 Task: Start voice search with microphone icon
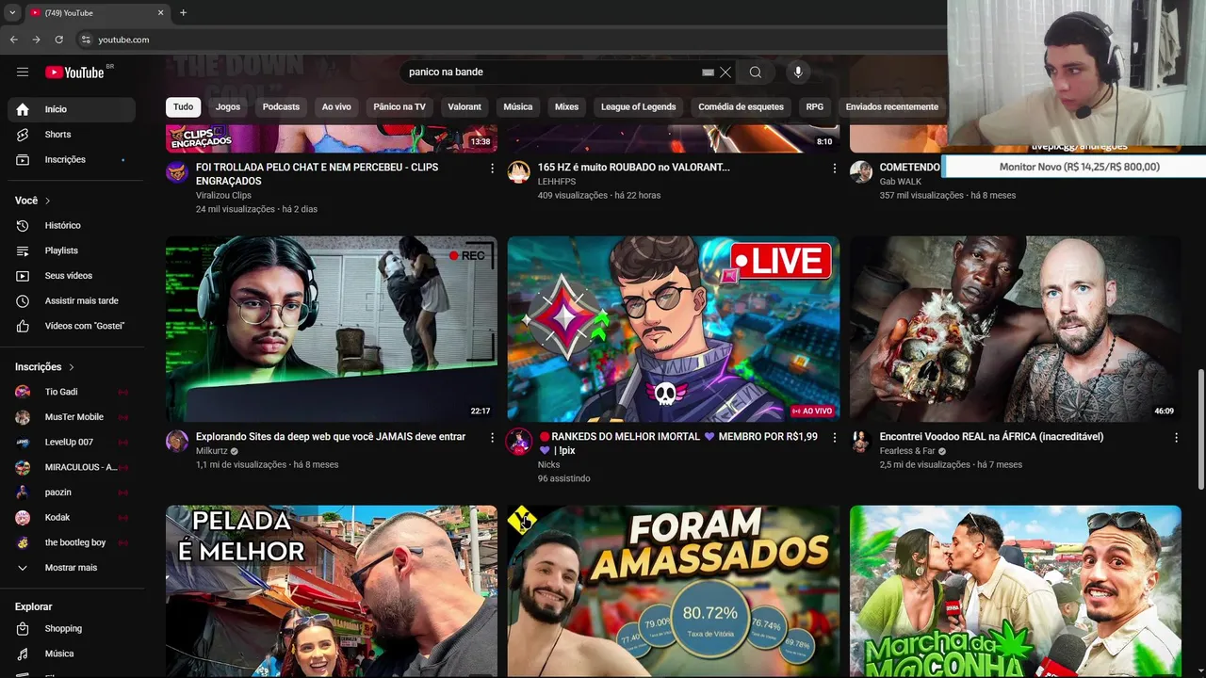pos(798,73)
